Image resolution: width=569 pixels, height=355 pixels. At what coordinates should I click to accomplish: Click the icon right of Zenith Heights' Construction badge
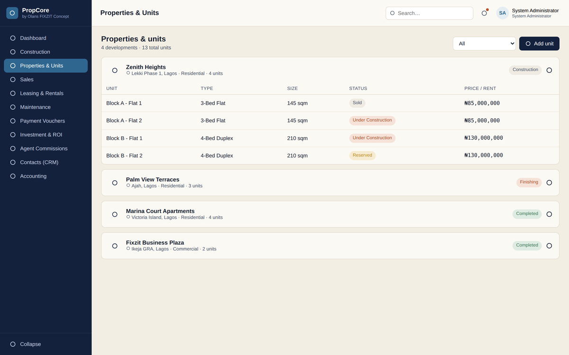[x=549, y=70]
